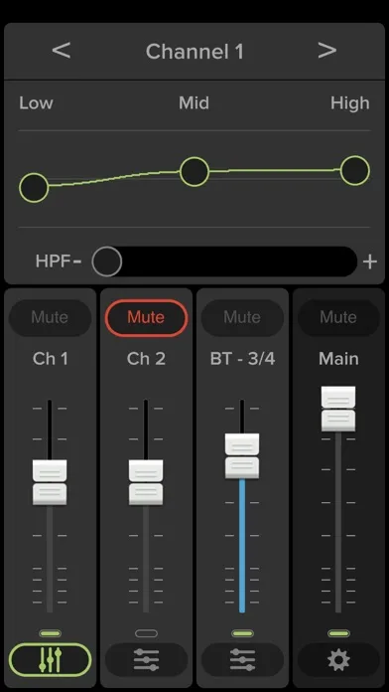Click the Ch 2 fader knob
This screenshot has height=692, width=389.
click(x=146, y=482)
